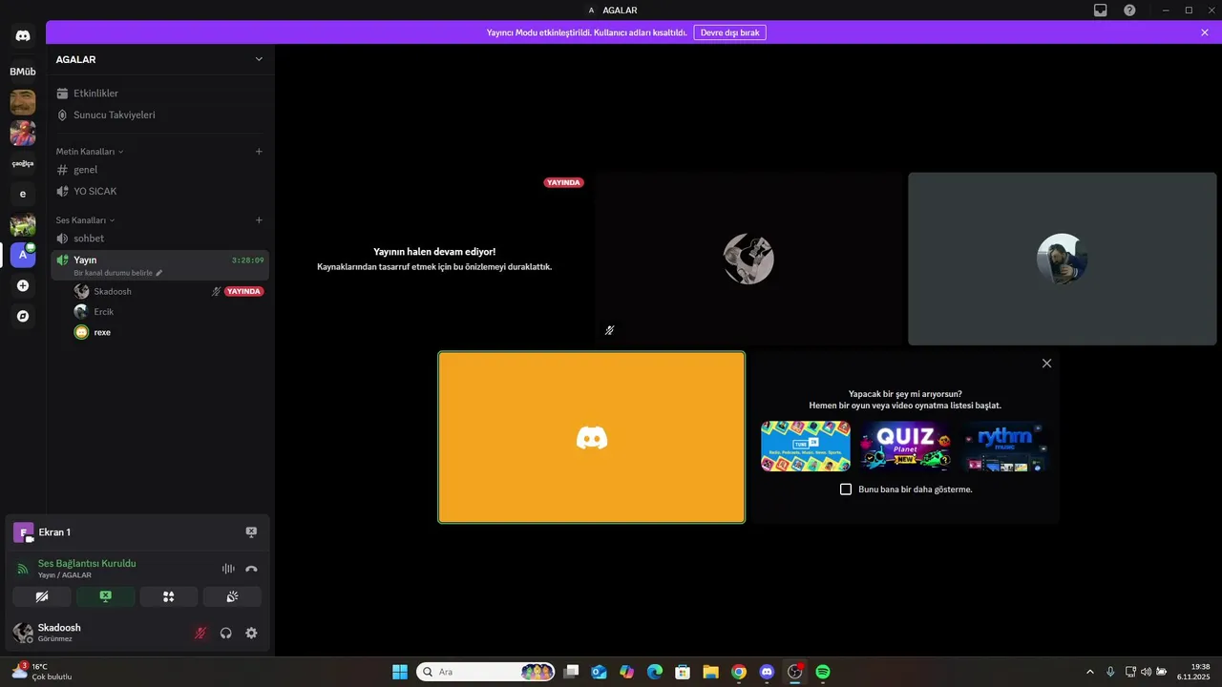Open Chrome from the taskbar
Screen dimensions: 1222x687
coord(739,672)
